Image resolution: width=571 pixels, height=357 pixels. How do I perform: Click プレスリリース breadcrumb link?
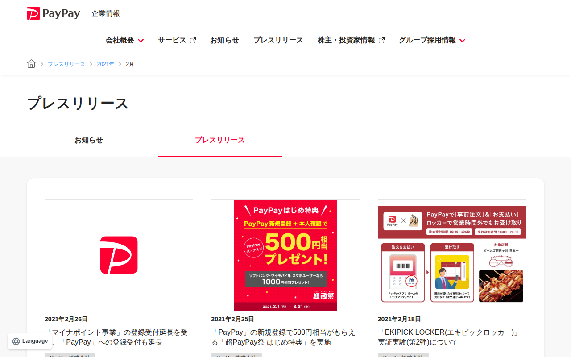(x=66, y=64)
